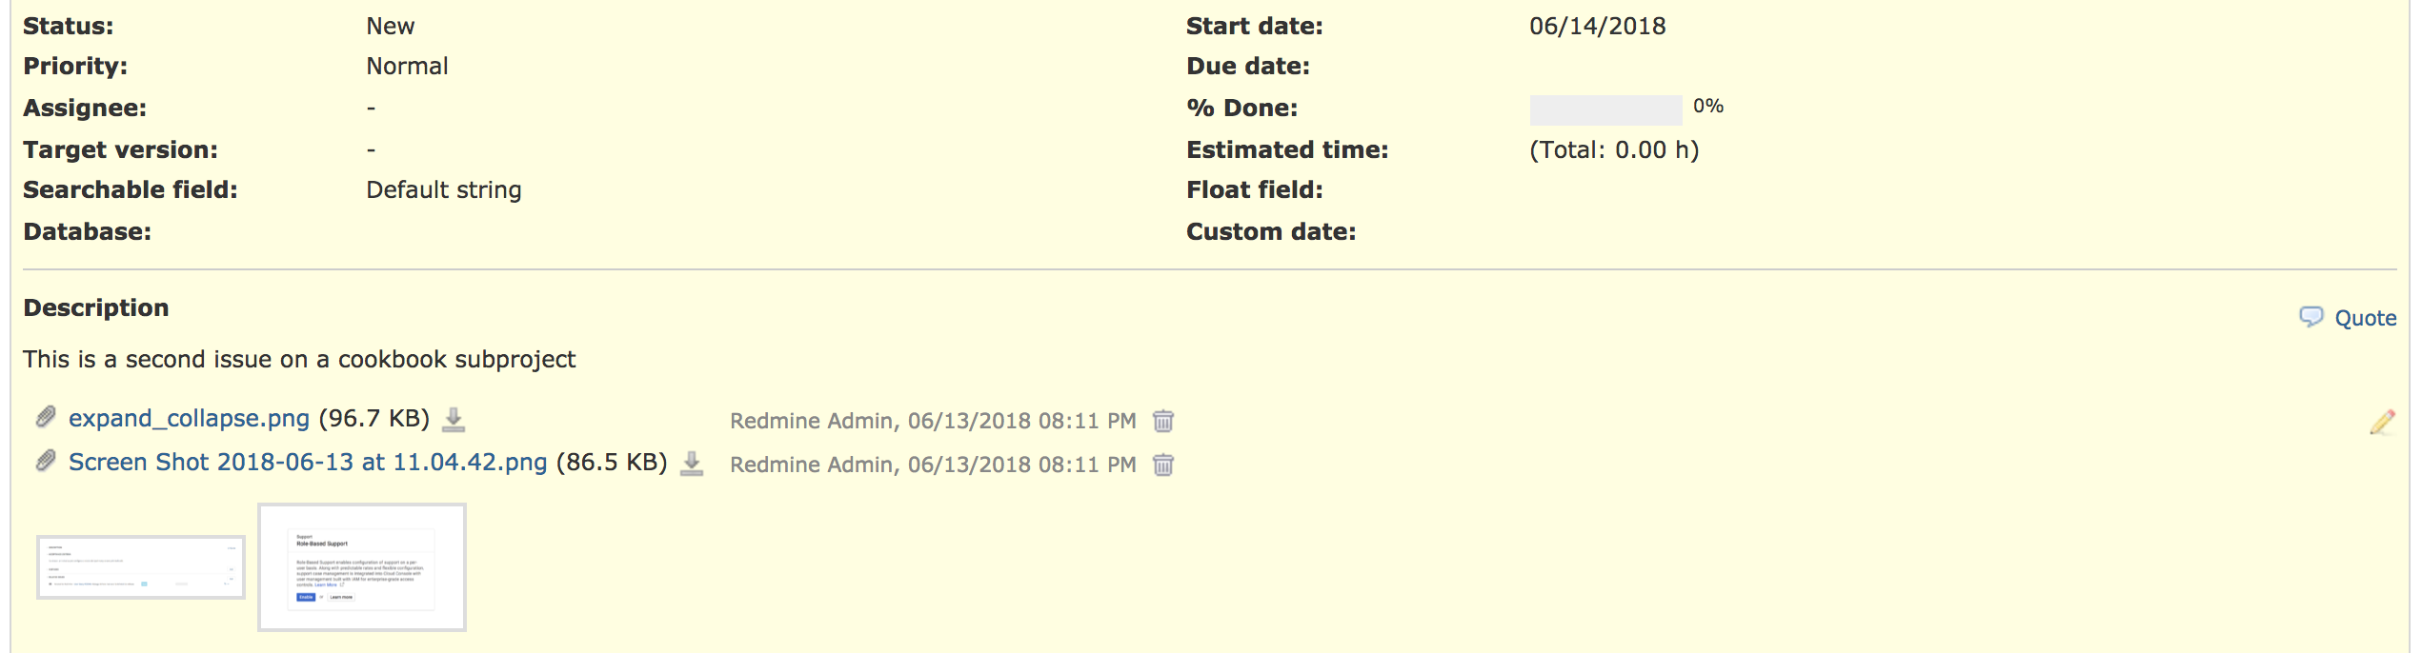This screenshot has height=653, width=2422.
Task: Click the % Done progress bar
Action: 1605,109
